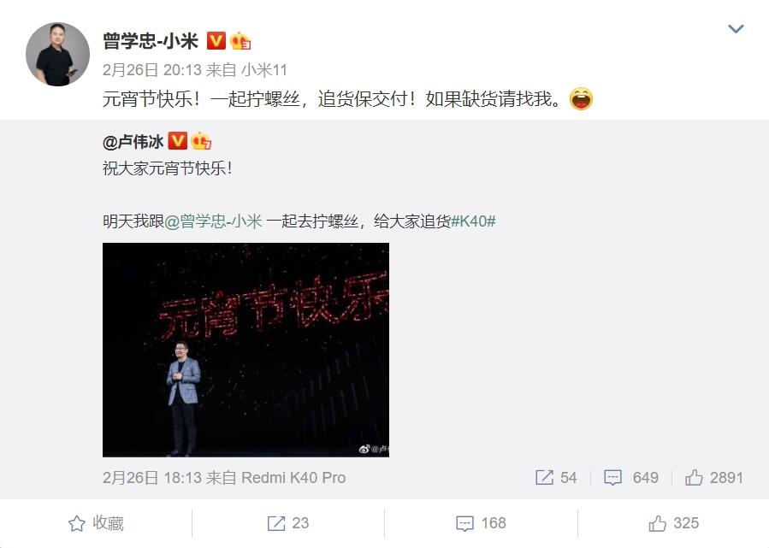Open the 2月26日 20:13 timestamp link
Viewport: 769px width, 548px height.
tap(151, 70)
